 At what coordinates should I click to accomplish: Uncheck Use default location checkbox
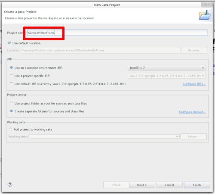[9, 43]
